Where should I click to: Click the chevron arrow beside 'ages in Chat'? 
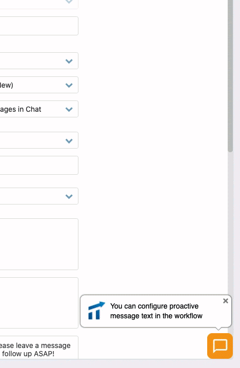(69, 109)
